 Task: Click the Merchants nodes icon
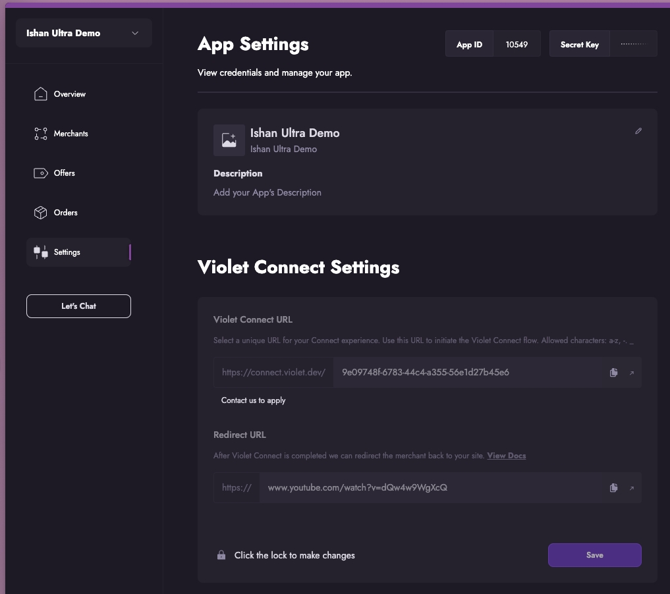41,134
